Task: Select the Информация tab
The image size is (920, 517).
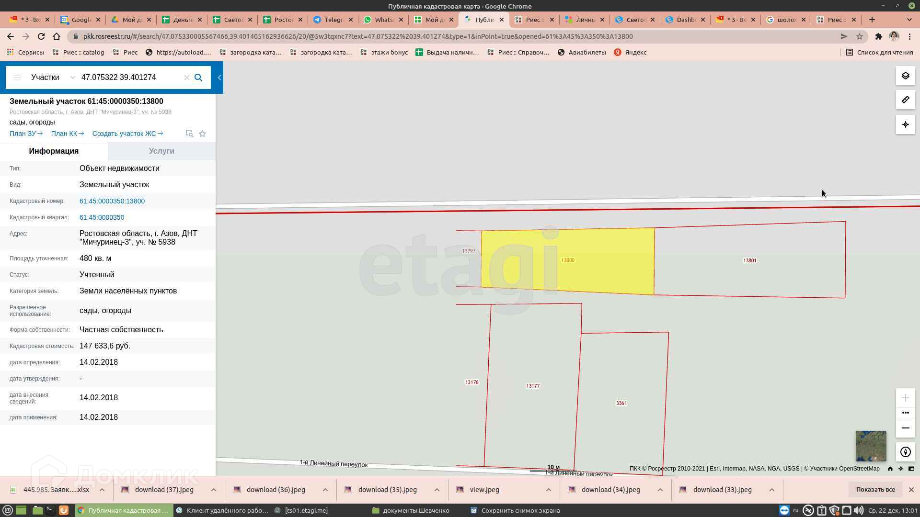Action: click(54, 151)
